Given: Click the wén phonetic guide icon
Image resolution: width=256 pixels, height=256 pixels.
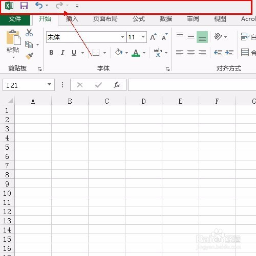Looking at the screenshot, I should pyautogui.click(x=158, y=53).
